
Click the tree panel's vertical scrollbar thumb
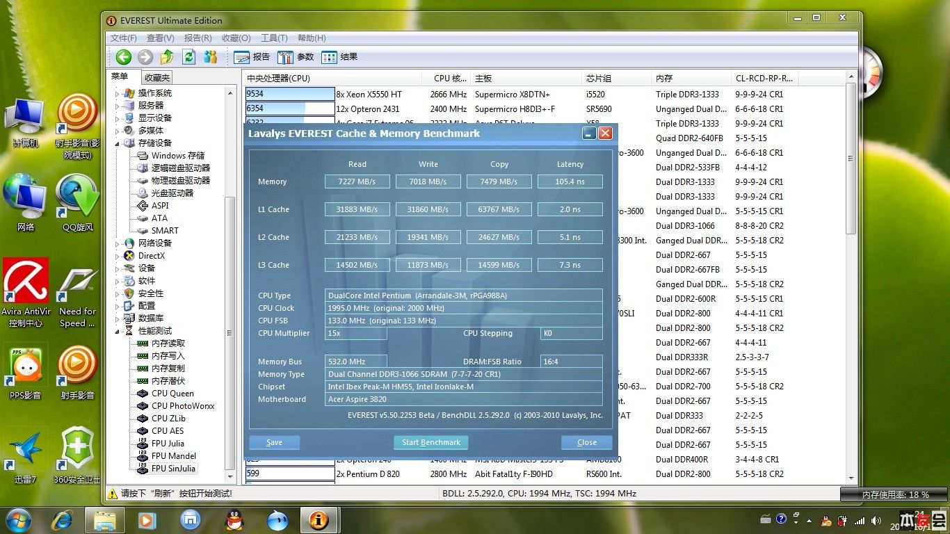[x=231, y=332]
